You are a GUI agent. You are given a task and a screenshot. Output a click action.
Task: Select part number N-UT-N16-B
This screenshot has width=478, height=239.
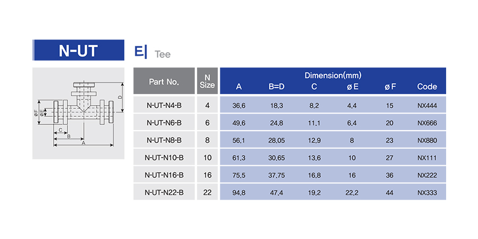point(164,175)
